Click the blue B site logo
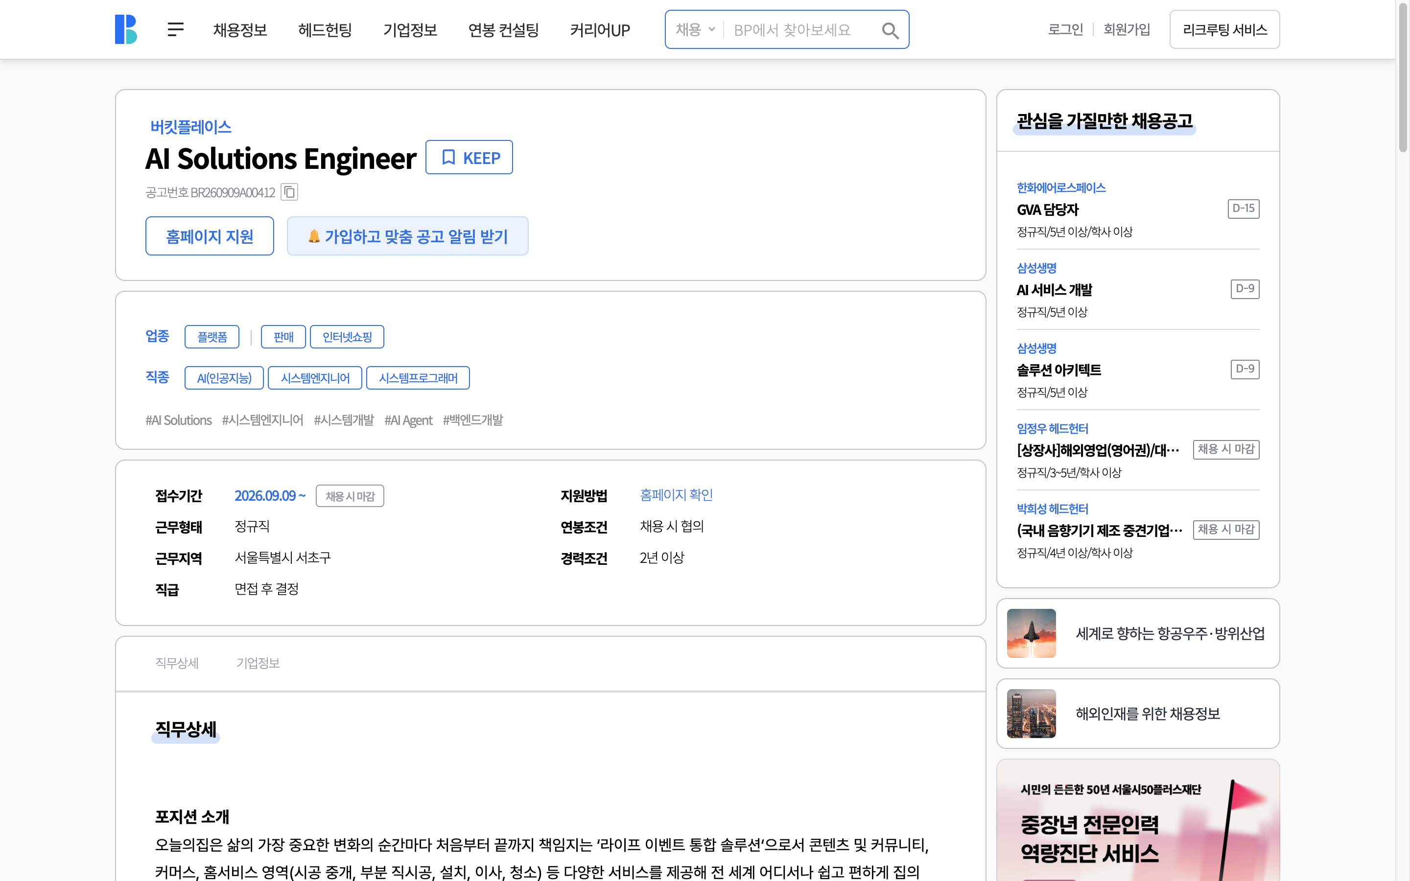The image size is (1410, 881). tap(126, 29)
